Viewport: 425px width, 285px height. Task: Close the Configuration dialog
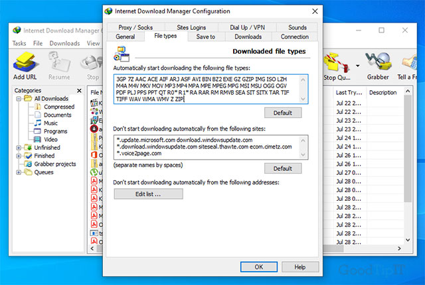click(x=315, y=11)
